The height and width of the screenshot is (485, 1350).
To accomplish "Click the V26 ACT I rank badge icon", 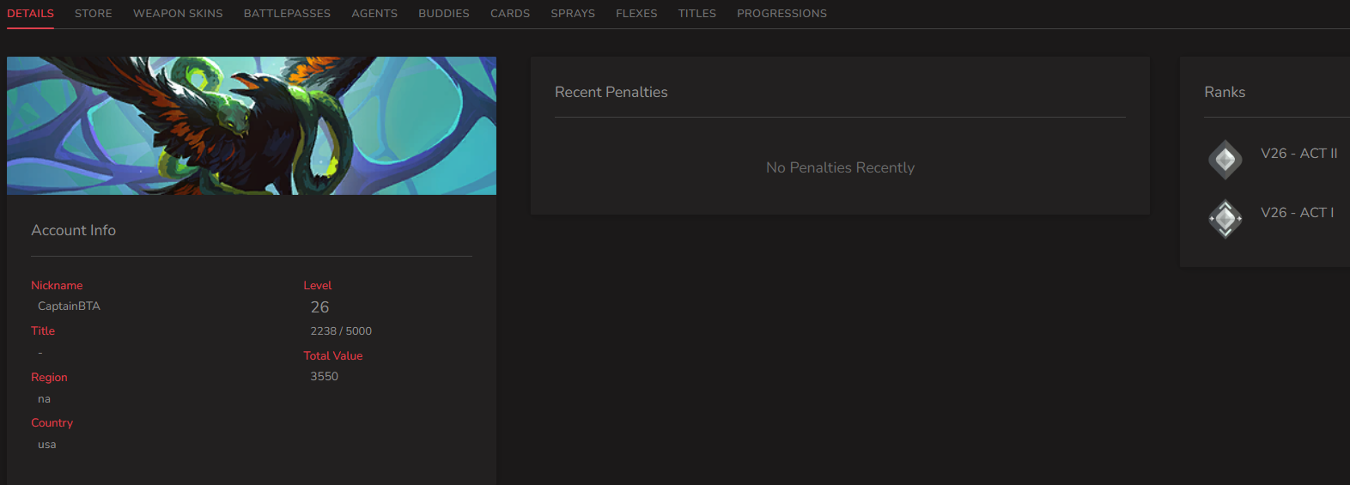I will [1225, 219].
